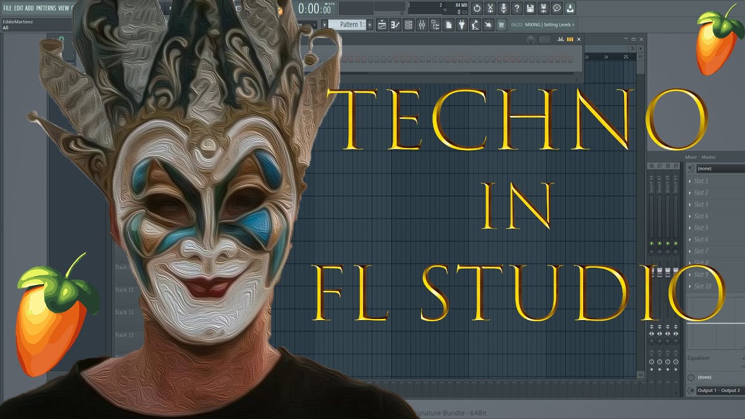Open the PATTERNS menu
Viewport: 745px width, 419px height.
46,8
